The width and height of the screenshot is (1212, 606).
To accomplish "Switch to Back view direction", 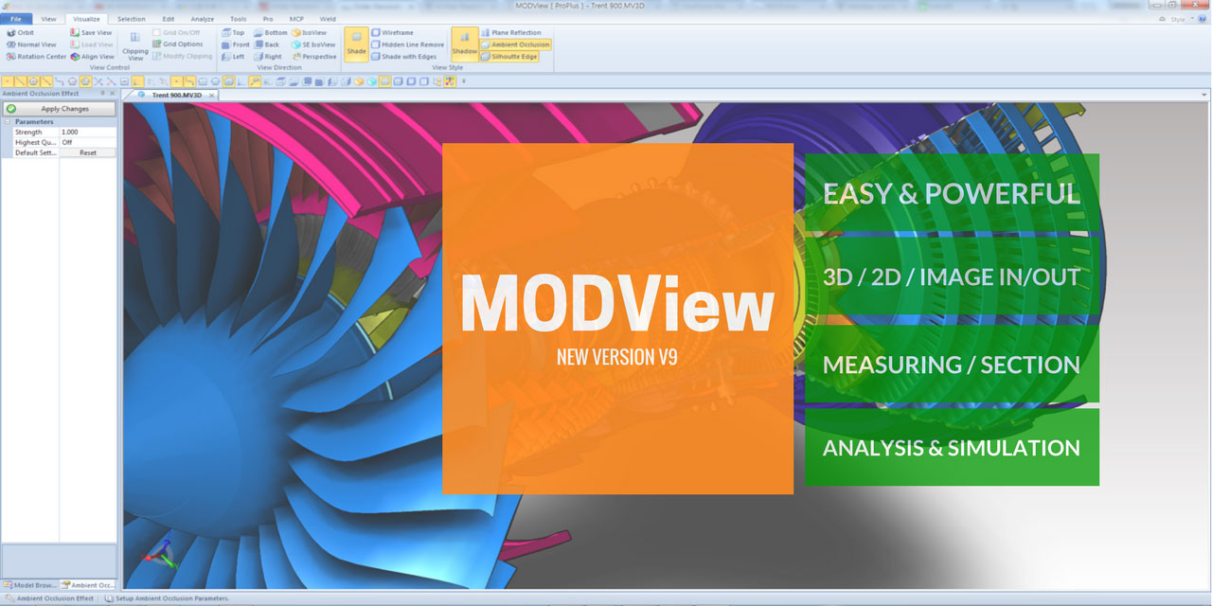I will click(266, 45).
